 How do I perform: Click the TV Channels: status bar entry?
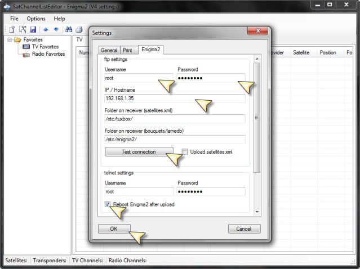click(87, 261)
